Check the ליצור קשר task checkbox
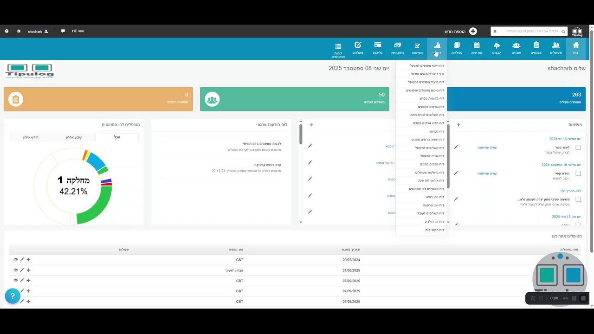Image resolution: width=594 pixels, height=334 pixels. (x=578, y=148)
